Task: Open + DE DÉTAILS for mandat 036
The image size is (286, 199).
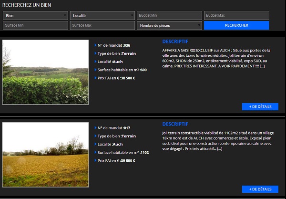Action: 260,106
